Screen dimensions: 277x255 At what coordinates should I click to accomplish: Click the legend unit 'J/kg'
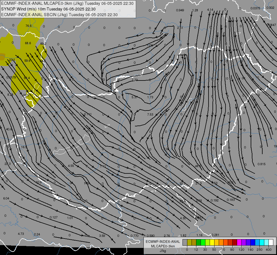[x=163, y=251]
